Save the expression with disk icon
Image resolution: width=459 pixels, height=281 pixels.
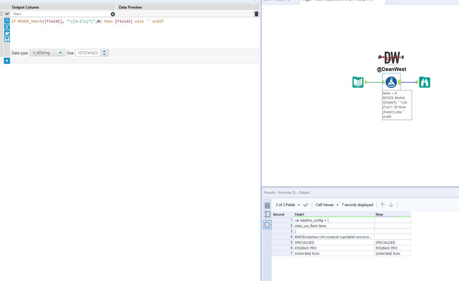pos(7,39)
